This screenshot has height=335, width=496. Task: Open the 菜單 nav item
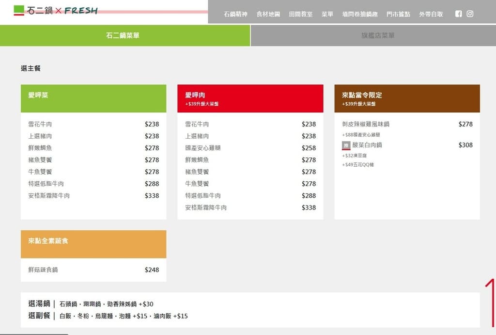(327, 14)
